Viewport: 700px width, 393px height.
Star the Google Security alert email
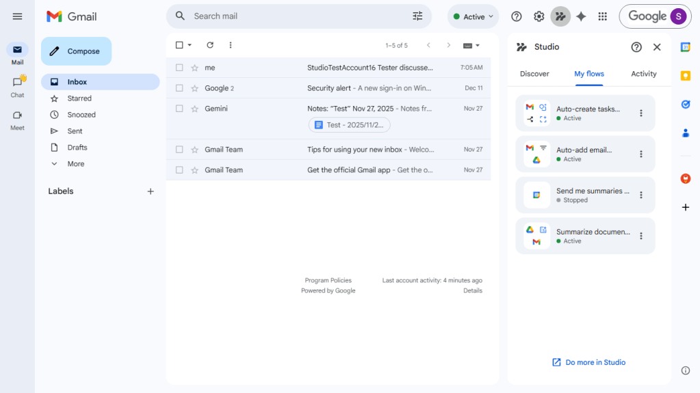[x=194, y=88]
